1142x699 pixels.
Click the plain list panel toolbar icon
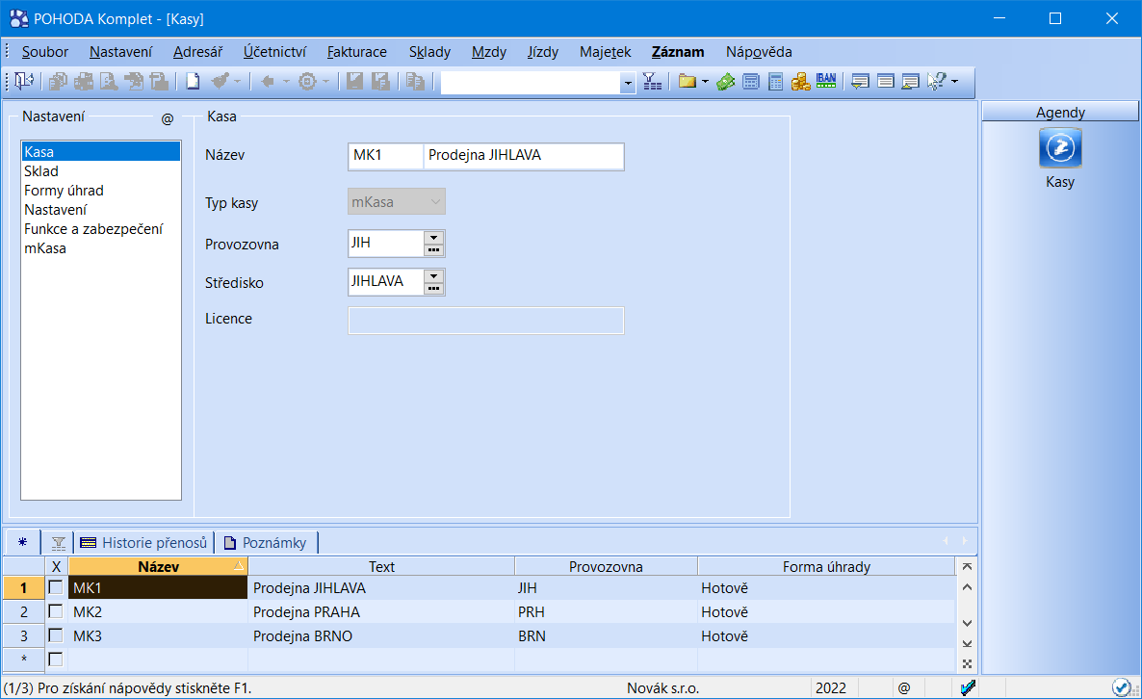tap(886, 81)
